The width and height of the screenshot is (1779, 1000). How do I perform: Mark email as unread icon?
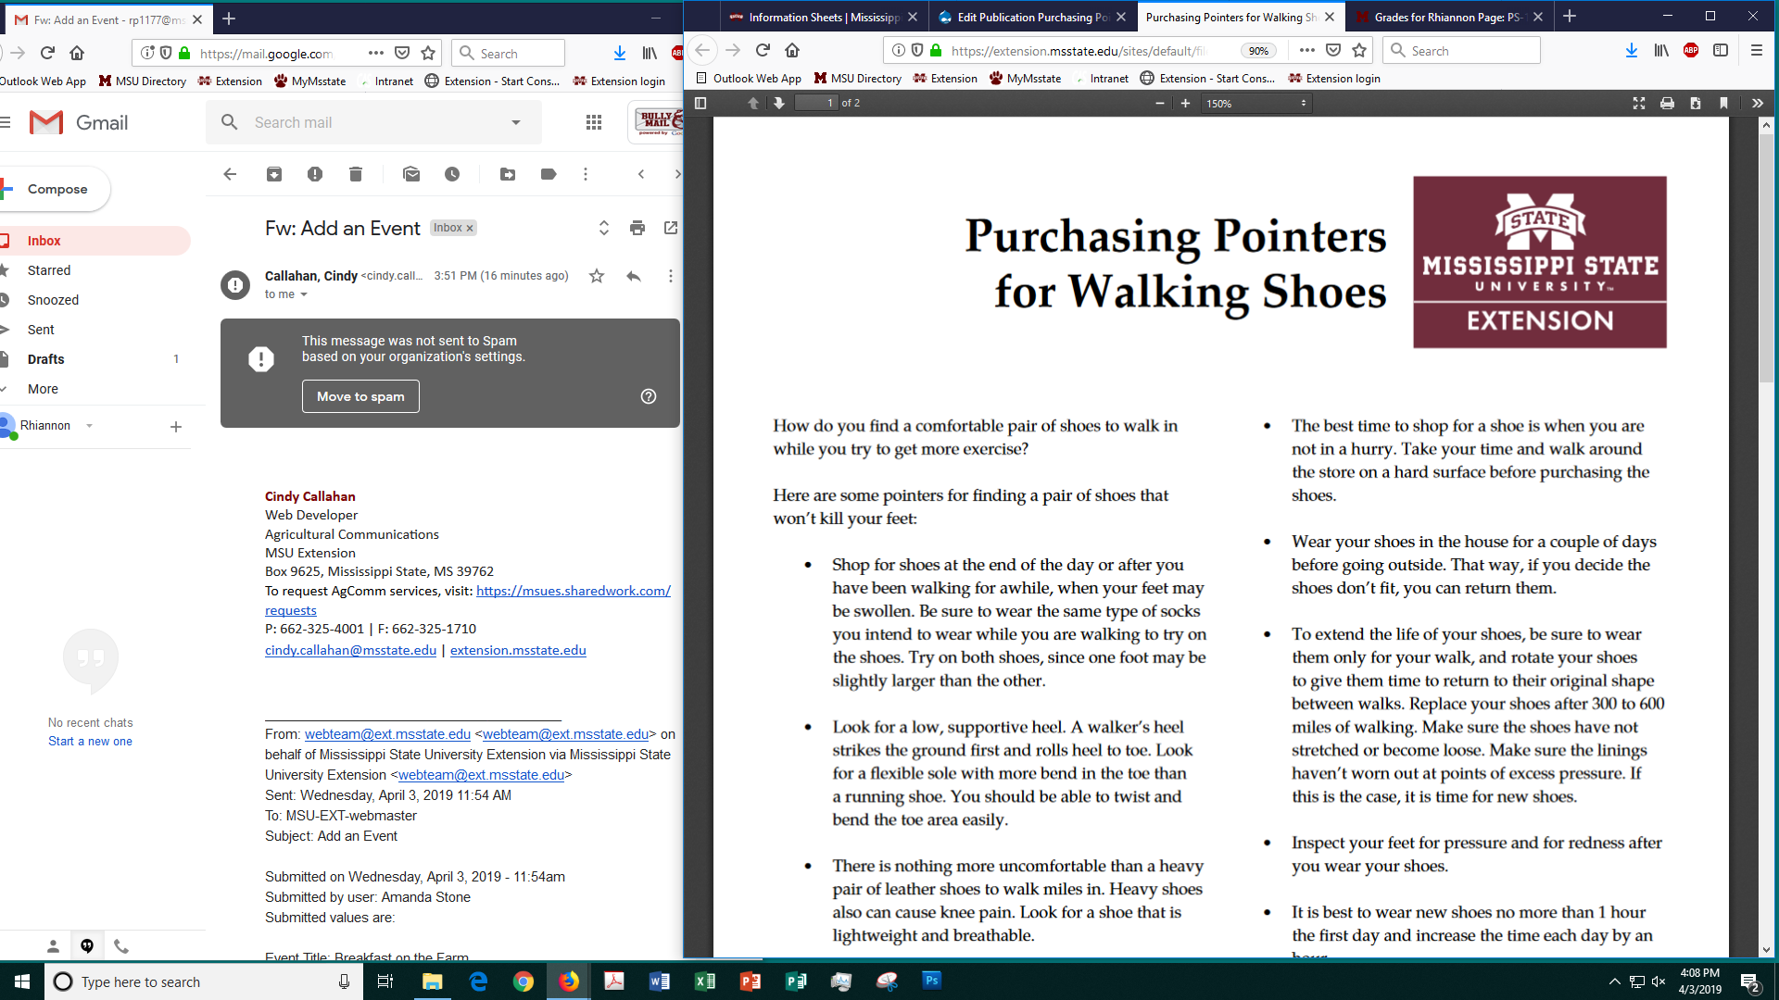coord(411,174)
